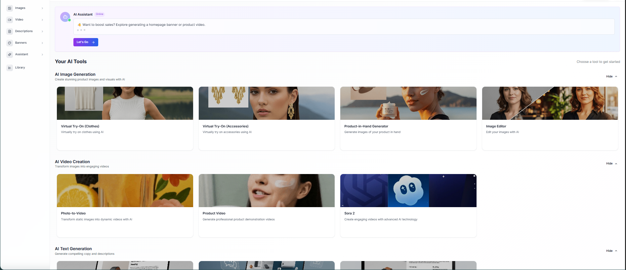Click the Sora 2 cloud mascot thumbnail

tap(408, 191)
